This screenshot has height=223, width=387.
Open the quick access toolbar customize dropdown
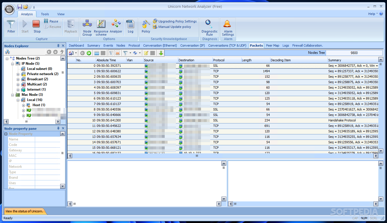[34, 7]
